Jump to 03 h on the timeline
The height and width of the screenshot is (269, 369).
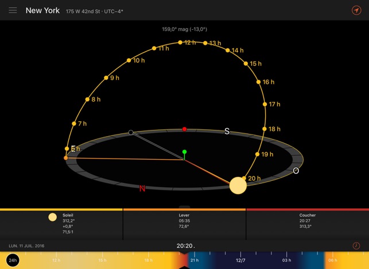(x=286, y=260)
